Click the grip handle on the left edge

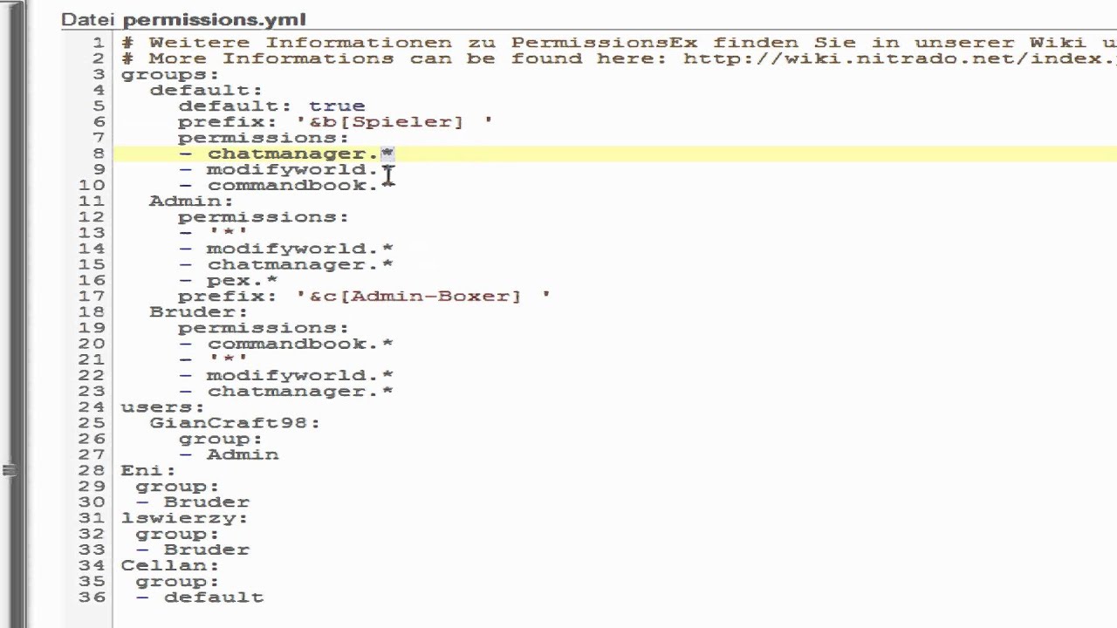10,471
